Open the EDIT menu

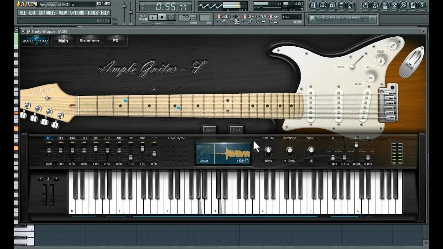click(x=32, y=12)
